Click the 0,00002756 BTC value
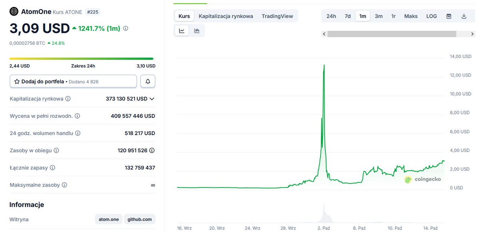Screen dimensions: 479x233 point(27,43)
